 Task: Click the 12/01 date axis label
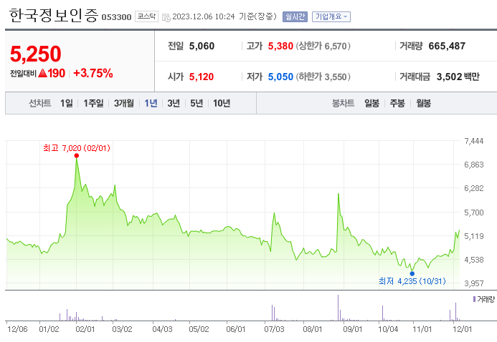click(462, 329)
